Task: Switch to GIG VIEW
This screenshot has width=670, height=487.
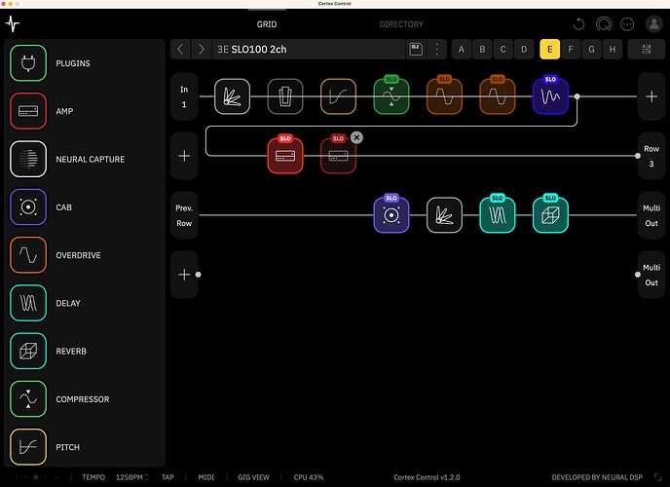Action: coord(253,477)
